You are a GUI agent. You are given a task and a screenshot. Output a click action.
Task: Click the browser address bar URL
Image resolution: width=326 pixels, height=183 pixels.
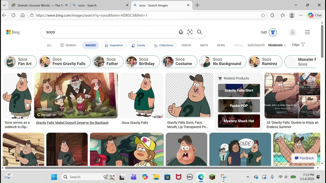pyautogui.click(x=91, y=15)
